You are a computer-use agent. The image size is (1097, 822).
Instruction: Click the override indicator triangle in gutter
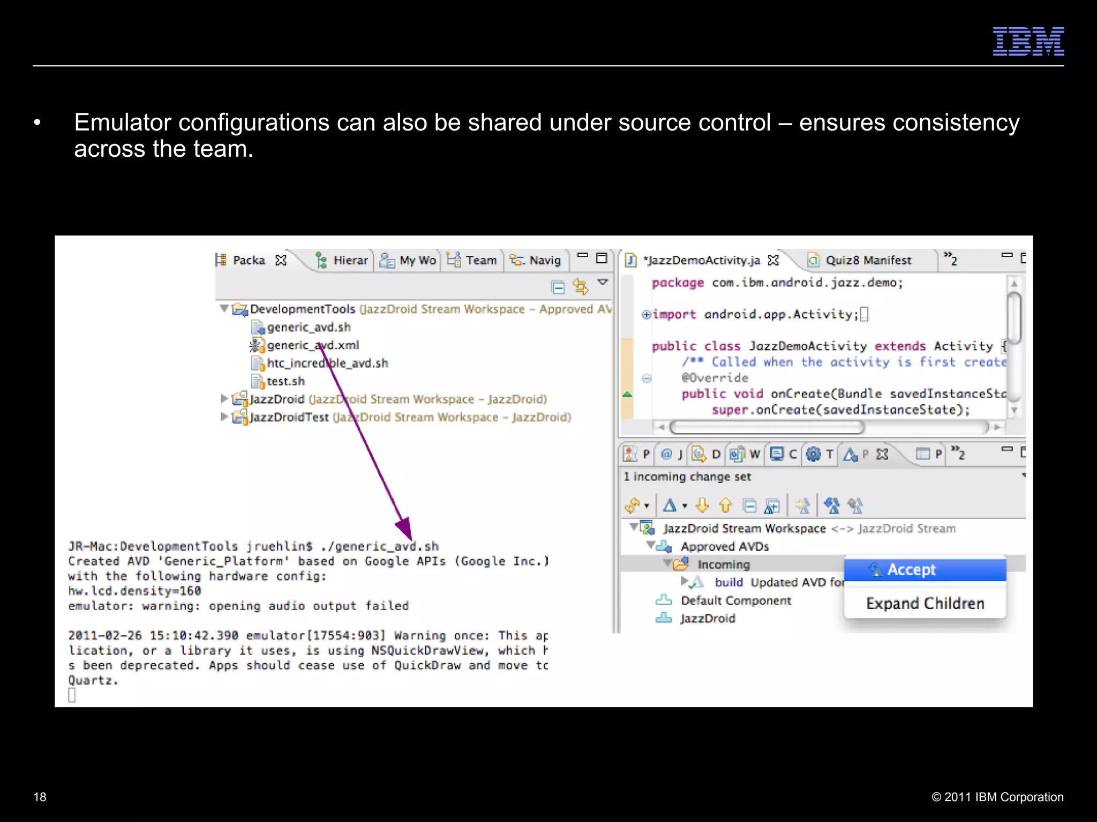click(x=627, y=394)
